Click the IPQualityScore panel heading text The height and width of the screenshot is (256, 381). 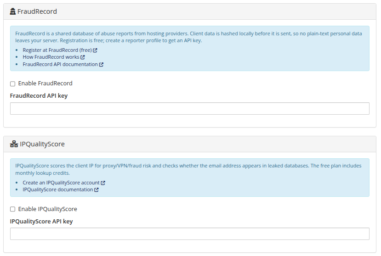point(42,144)
